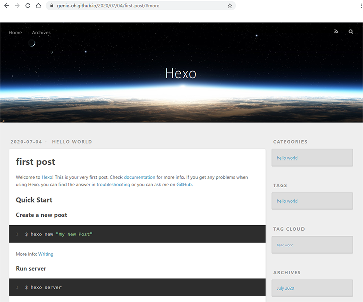
Task: Click the address bar URL field
Action: point(139,6)
